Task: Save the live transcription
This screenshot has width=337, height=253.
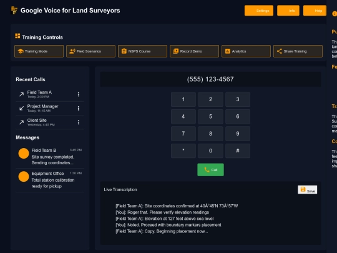Action: [307, 189]
